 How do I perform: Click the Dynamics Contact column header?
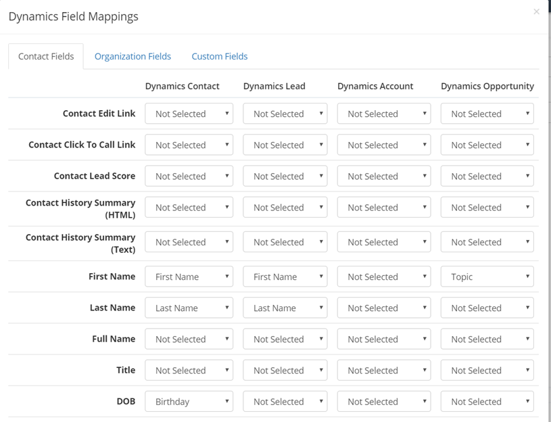(x=182, y=87)
